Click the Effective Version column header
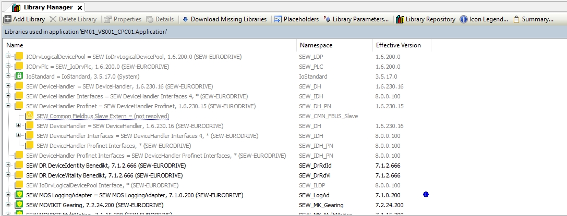Image resolution: width=567 pixels, height=216 pixels. (398, 45)
